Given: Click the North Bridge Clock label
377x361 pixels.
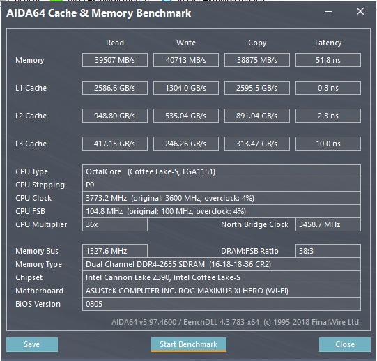Looking at the screenshot, I should [x=254, y=224].
